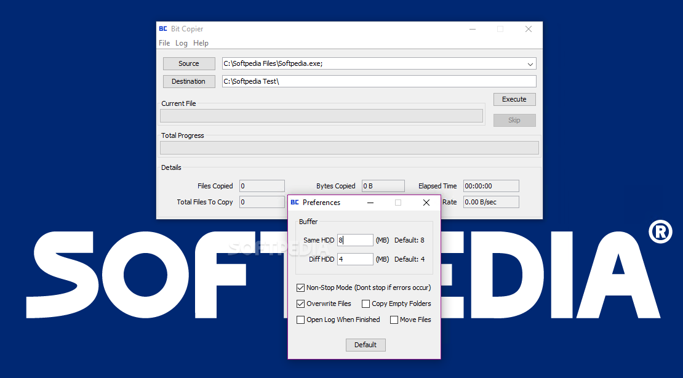This screenshot has height=378, width=683.
Task: Click into the destination path field
Action: 379,81
